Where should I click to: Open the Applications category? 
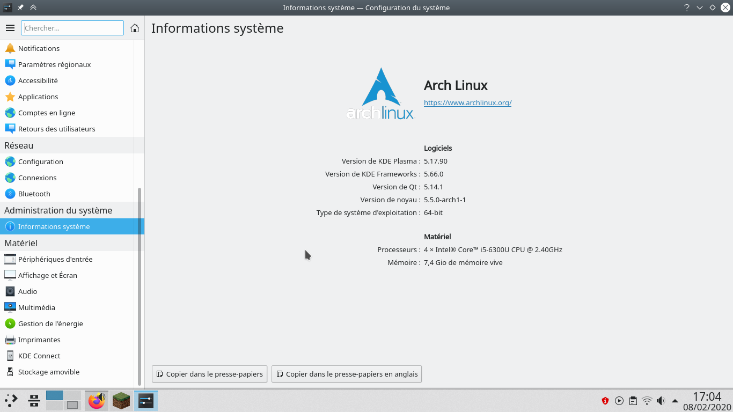click(x=67, y=97)
